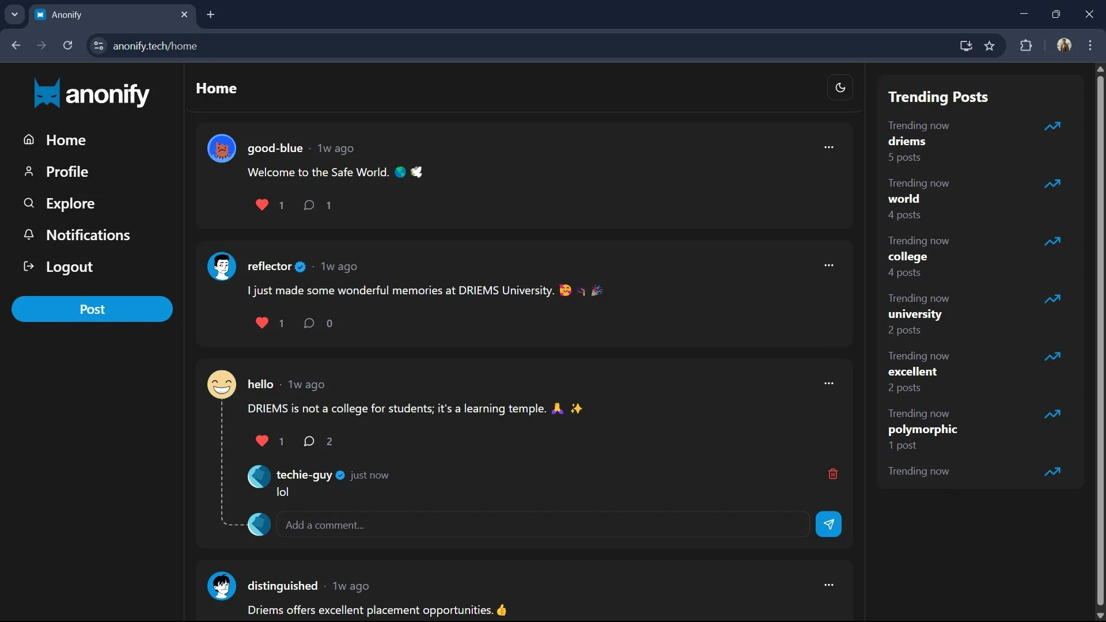Click hello's smiley avatar
Screen dimensions: 1106x622
222,384
